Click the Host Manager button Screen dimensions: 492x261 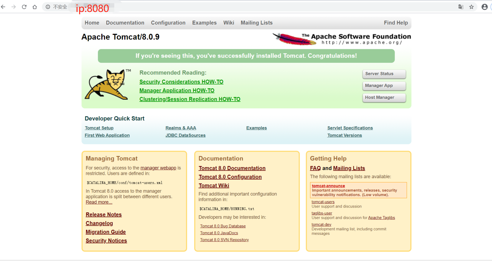click(x=384, y=98)
